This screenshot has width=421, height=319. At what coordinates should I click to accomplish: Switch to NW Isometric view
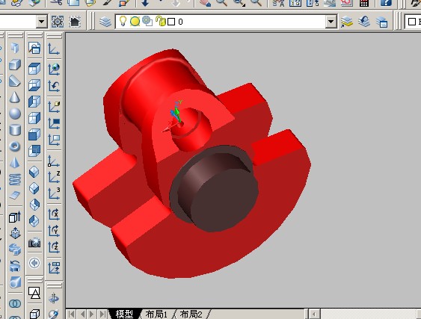tap(34, 221)
